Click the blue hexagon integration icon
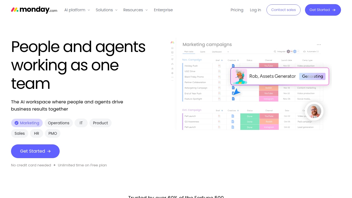 295,51
